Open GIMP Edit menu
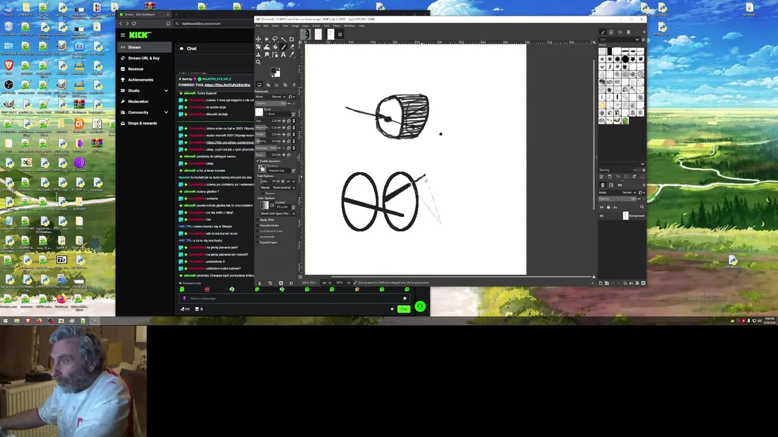Screen dimensions: 778x437 266,25
